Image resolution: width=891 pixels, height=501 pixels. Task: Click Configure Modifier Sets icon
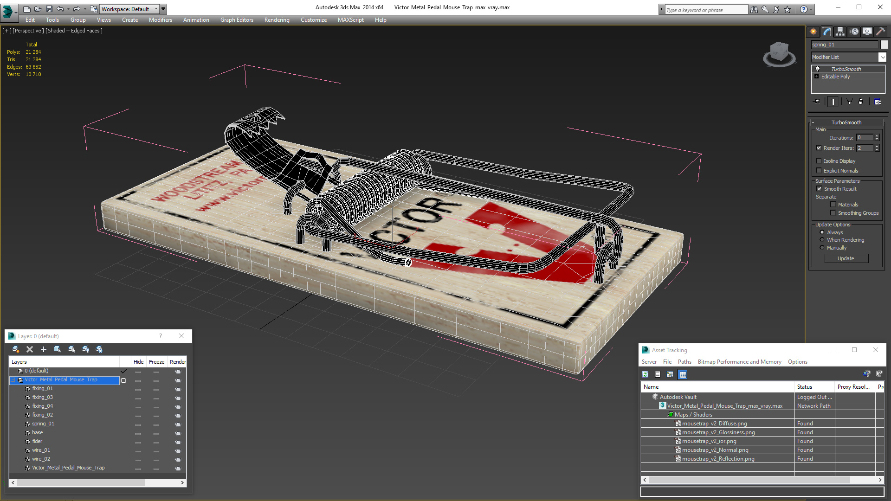[877, 102]
